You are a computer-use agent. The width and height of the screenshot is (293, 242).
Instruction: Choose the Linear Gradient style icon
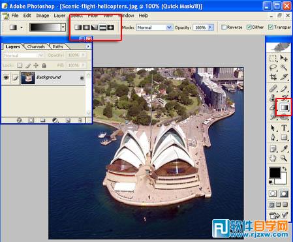(78, 27)
